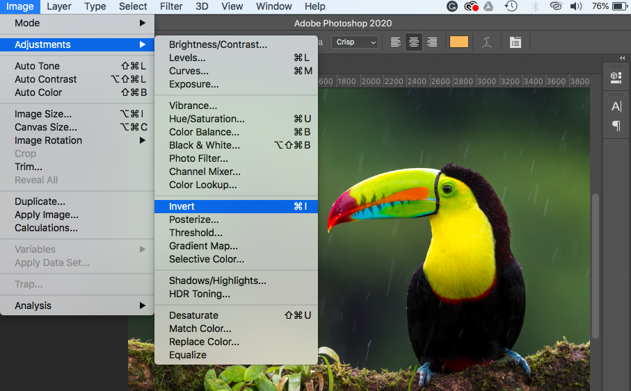631x391 pixels.
Task: Open the Select menu
Action: tap(133, 6)
